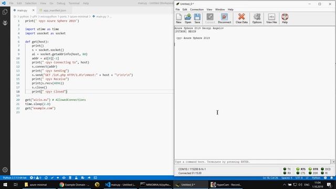336x189 pixels.
Task: Click the Test flask icon in status bar
Action: pyautogui.click(x=76, y=178)
